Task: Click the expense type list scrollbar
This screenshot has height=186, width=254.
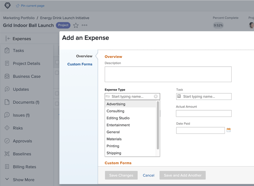Action: (x=158, y=125)
